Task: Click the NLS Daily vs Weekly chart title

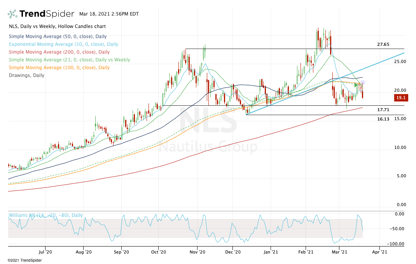Action: [x=57, y=26]
